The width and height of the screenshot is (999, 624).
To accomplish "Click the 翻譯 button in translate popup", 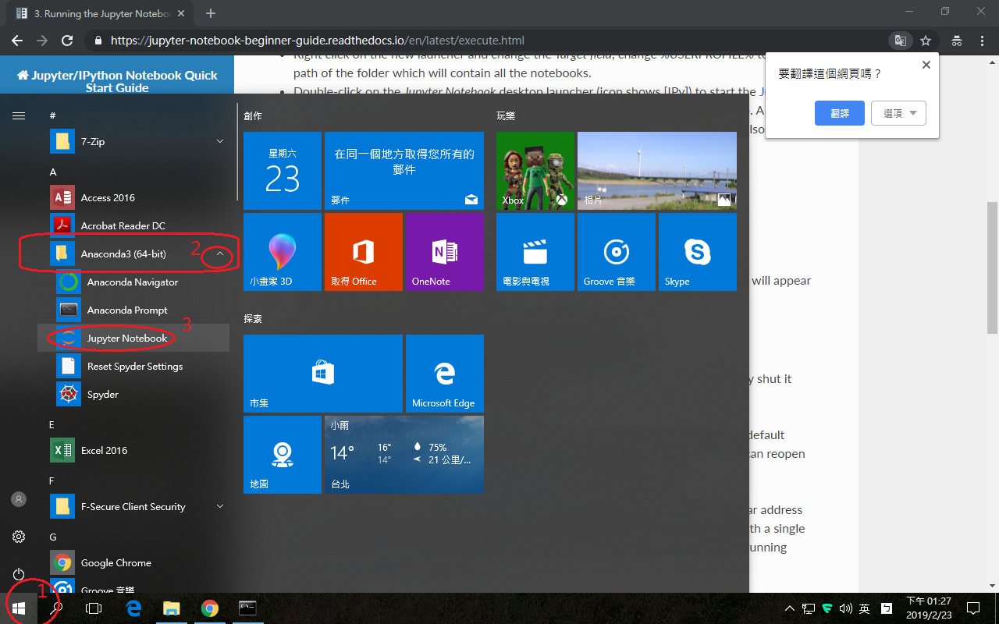I will 840,113.
